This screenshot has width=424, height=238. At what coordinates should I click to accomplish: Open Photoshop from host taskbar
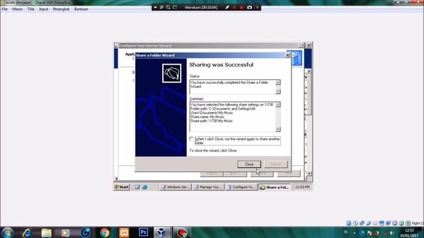point(143,232)
